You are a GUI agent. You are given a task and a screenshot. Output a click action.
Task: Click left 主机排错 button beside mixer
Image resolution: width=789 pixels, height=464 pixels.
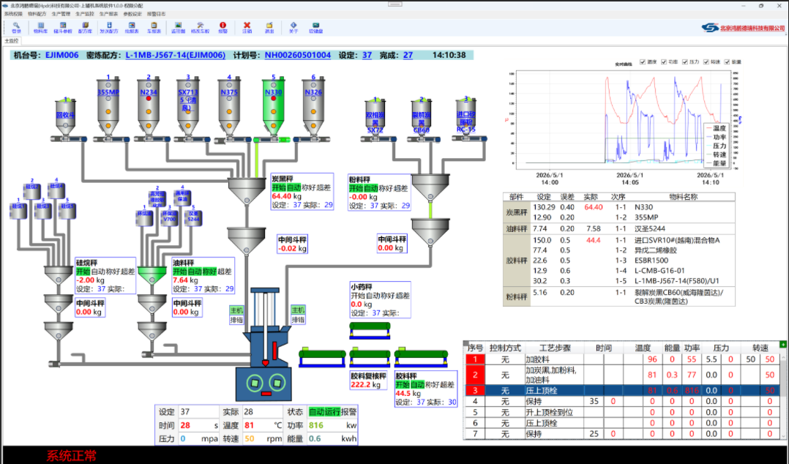(236, 315)
